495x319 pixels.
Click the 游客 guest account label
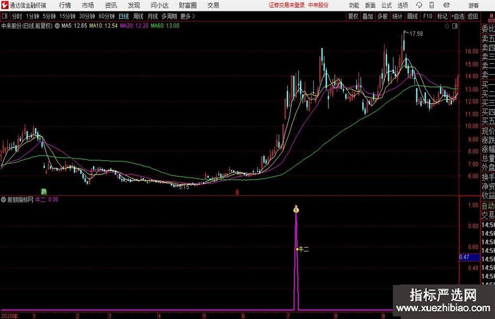pyautogui.click(x=474, y=5)
